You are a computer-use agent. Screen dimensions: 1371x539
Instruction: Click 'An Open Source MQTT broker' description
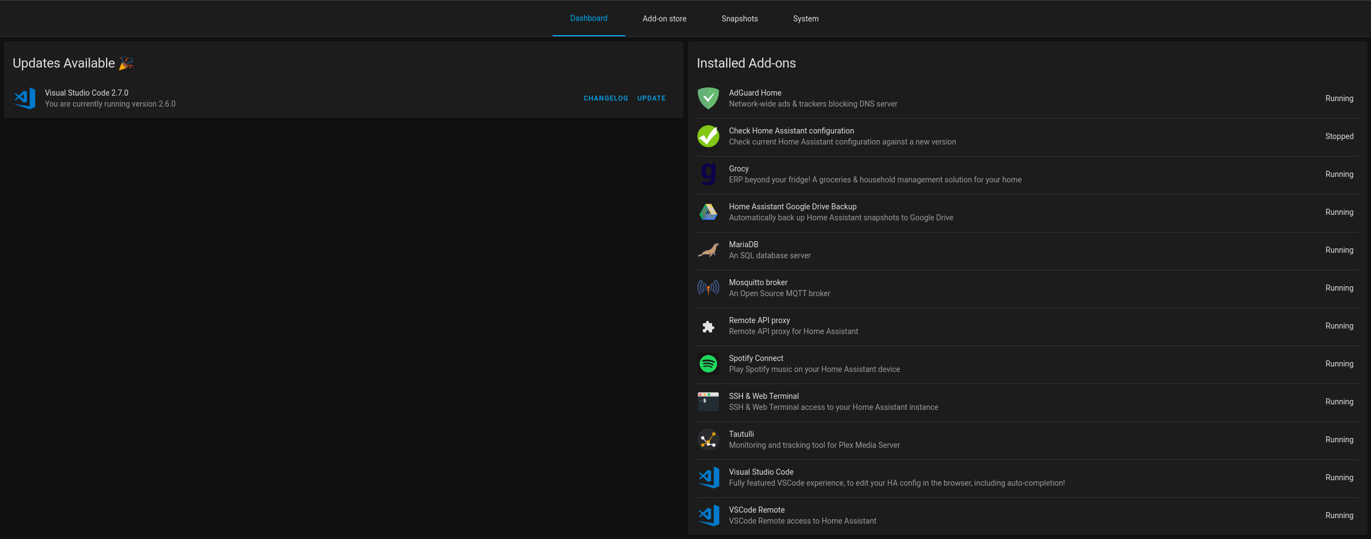pos(779,293)
